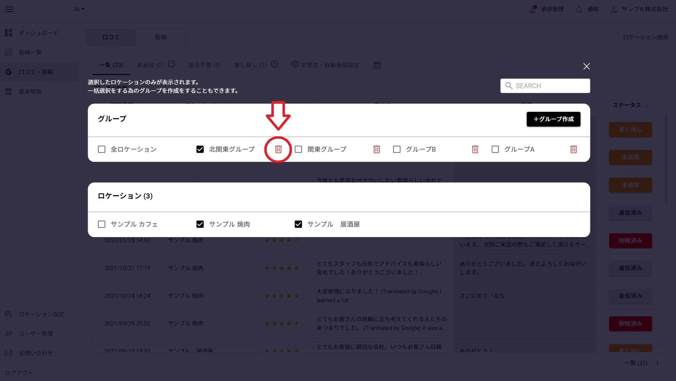Image resolution: width=676 pixels, height=381 pixels.
Task: Click the trash icon next to 関東グループ
Action: click(x=377, y=149)
